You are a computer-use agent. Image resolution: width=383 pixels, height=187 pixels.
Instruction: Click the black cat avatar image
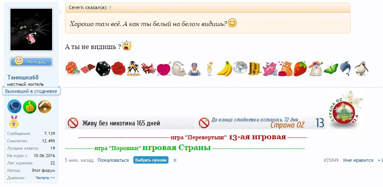tap(31, 30)
